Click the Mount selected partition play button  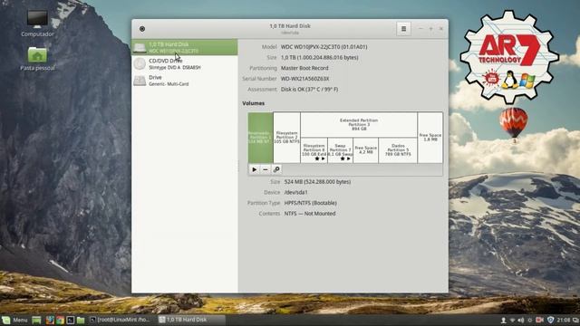pos(255,169)
